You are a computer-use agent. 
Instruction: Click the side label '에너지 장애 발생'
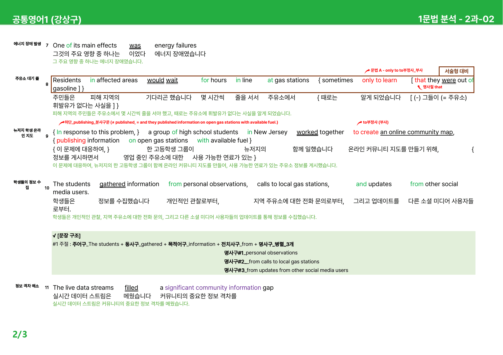pos(27,44)
